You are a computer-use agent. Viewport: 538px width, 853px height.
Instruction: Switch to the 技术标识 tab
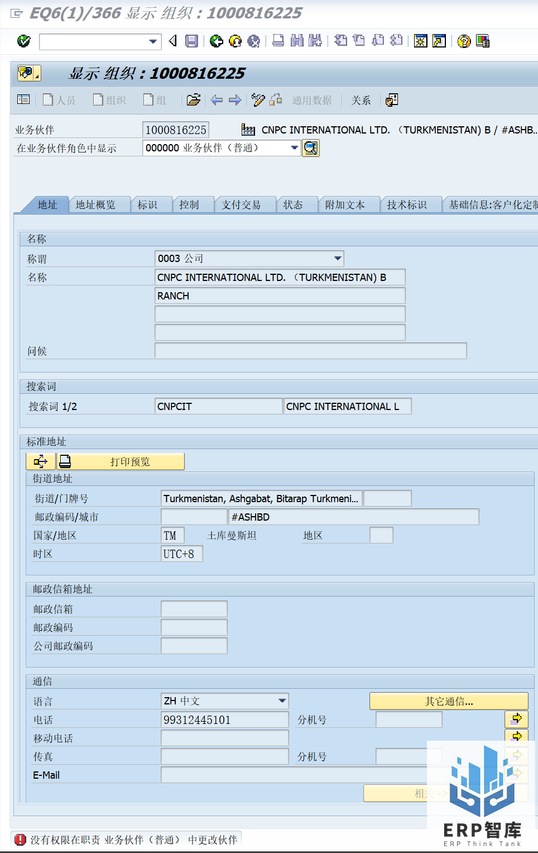tap(407, 205)
